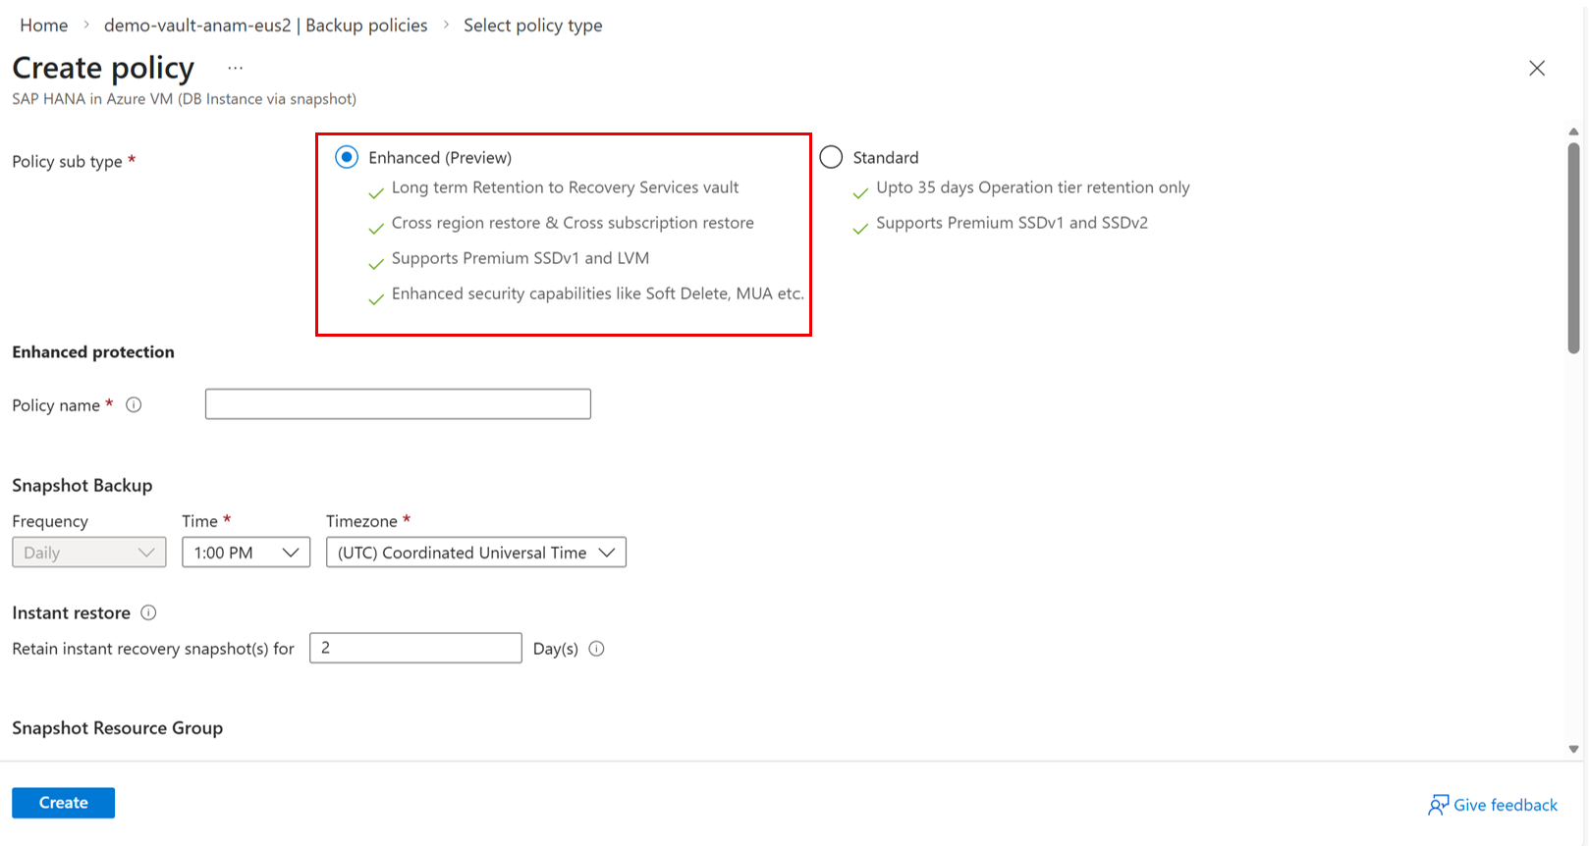
Task: Navigate to Select policy type breadcrumb
Action: tap(532, 26)
